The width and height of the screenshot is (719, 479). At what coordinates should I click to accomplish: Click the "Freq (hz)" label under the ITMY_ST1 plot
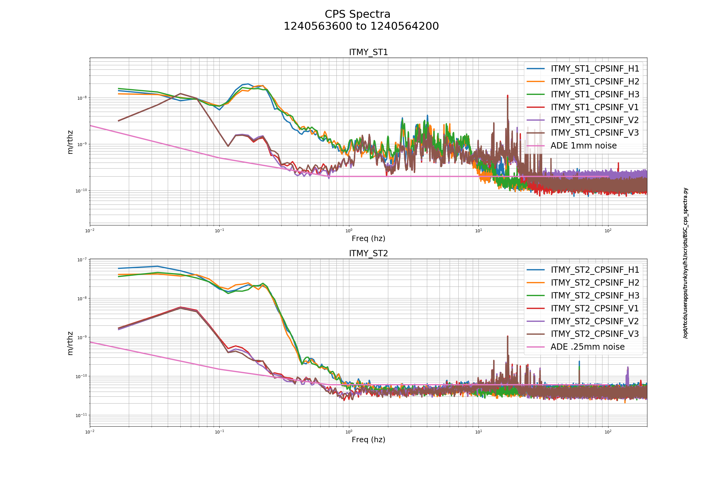368,239
